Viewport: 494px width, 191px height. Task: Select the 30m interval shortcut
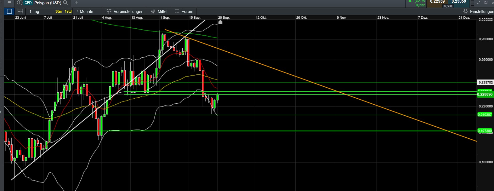59,11
